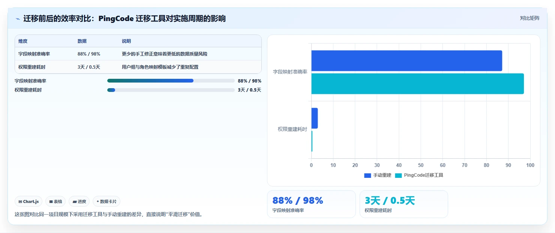
Task: Click table cell 字段映射准确率
Action: pyautogui.click(x=34, y=54)
